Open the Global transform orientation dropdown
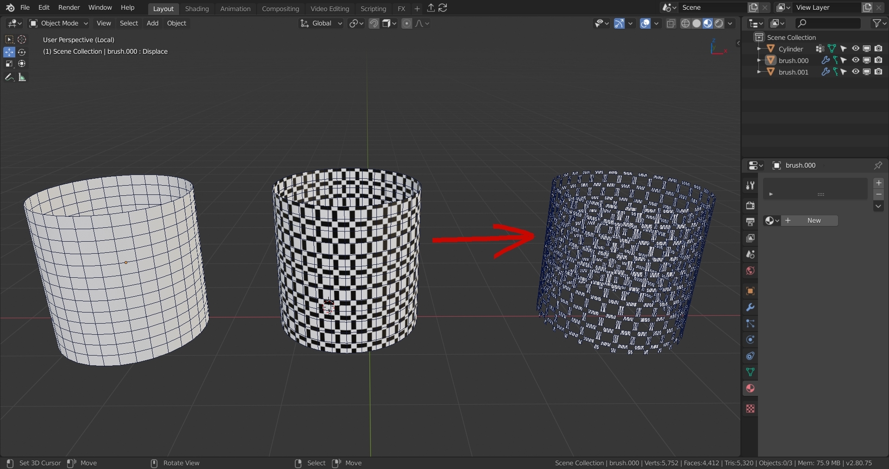The image size is (889, 469). coord(321,23)
